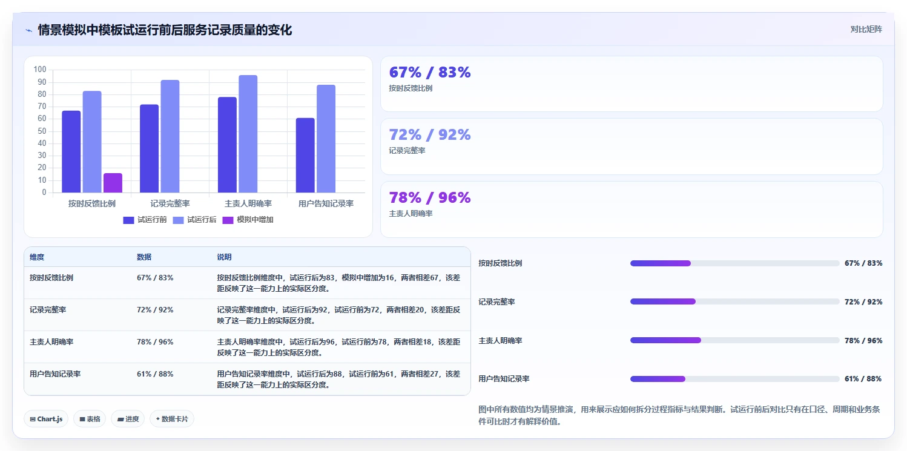Click the 试运行前 bar for 按时反馈比例
This screenshot has width=907, height=451.
click(x=71, y=152)
